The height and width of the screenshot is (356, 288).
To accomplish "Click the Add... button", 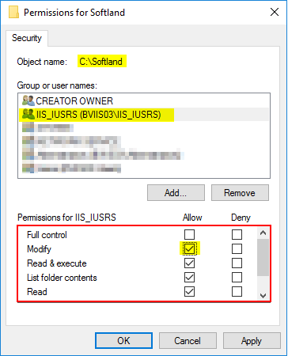I will [176, 193].
